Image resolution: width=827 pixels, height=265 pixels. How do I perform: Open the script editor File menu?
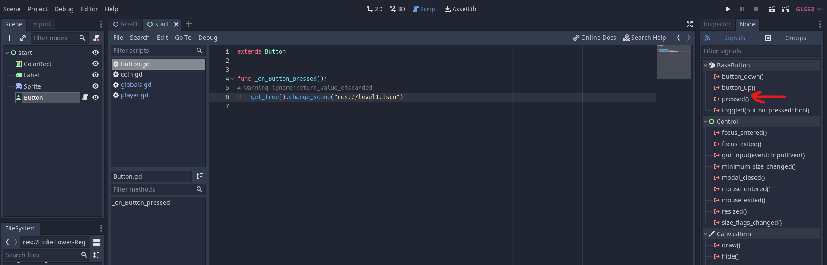pyautogui.click(x=118, y=38)
